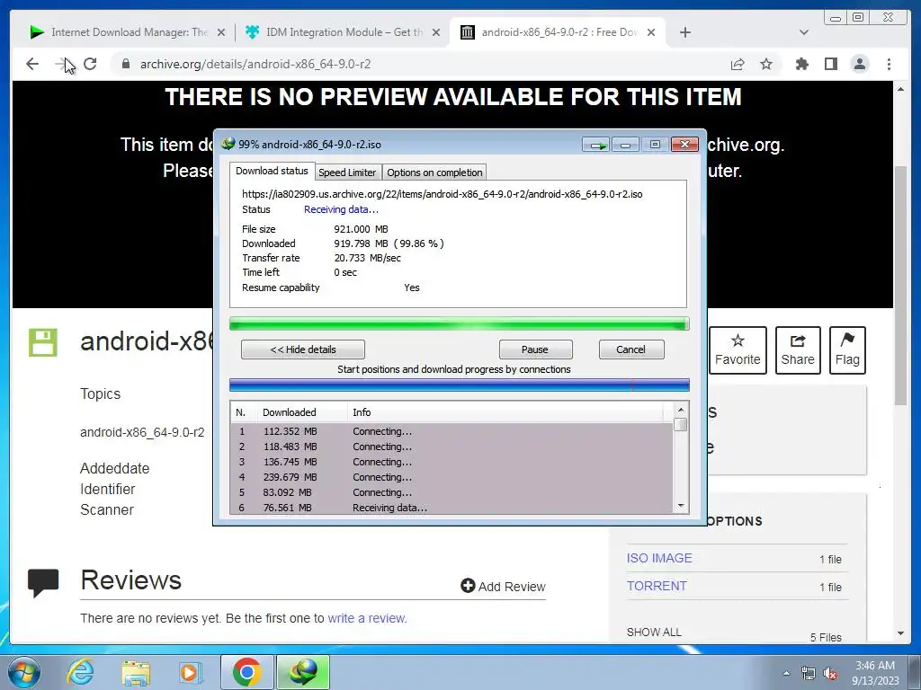Flag this archive item

pos(847,349)
